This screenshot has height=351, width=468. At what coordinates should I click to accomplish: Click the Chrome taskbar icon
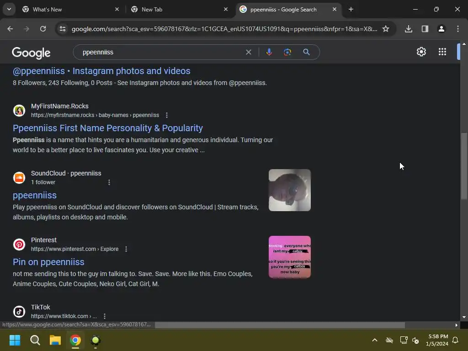coord(75,340)
